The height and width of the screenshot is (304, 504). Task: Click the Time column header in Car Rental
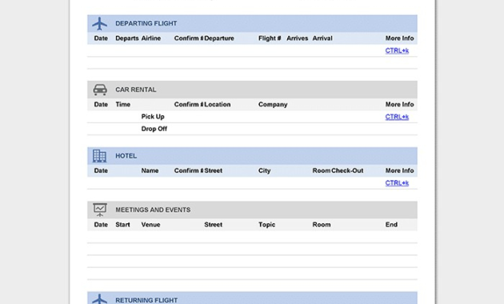tap(122, 105)
